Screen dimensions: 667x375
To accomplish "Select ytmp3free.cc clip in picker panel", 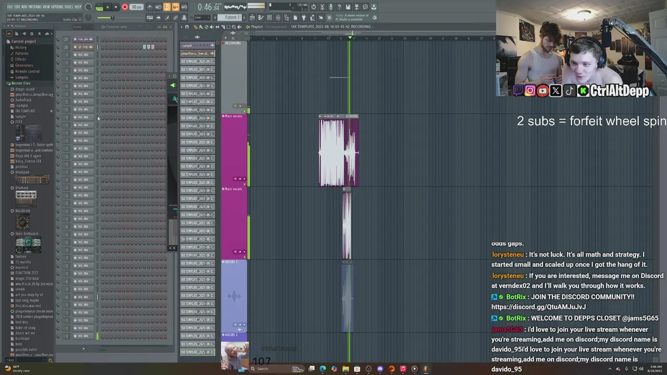I will click(197, 54).
